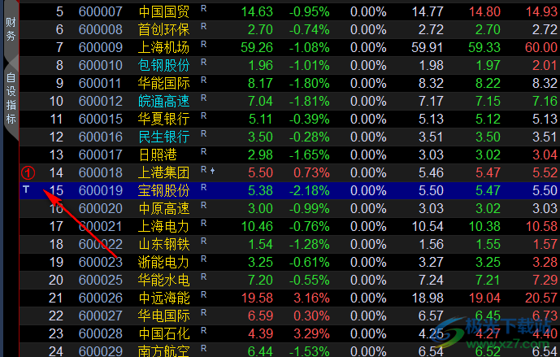Click the value 59.33 for 上海机场

point(484,47)
